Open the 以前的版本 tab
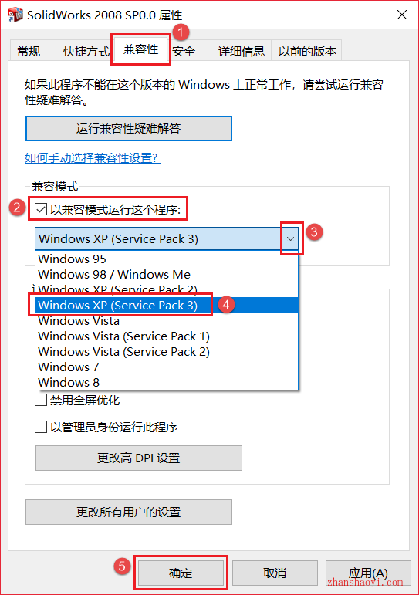This screenshot has width=419, height=595. pyautogui.click(x=307, y=51)
